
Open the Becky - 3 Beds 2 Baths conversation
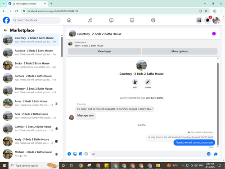point(30,65)
